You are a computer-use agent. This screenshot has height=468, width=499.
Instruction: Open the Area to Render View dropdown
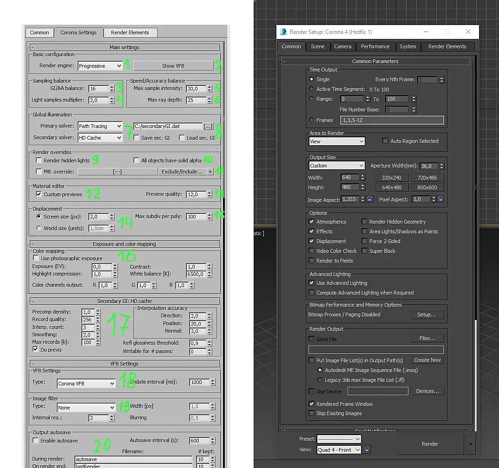[337, 141]
